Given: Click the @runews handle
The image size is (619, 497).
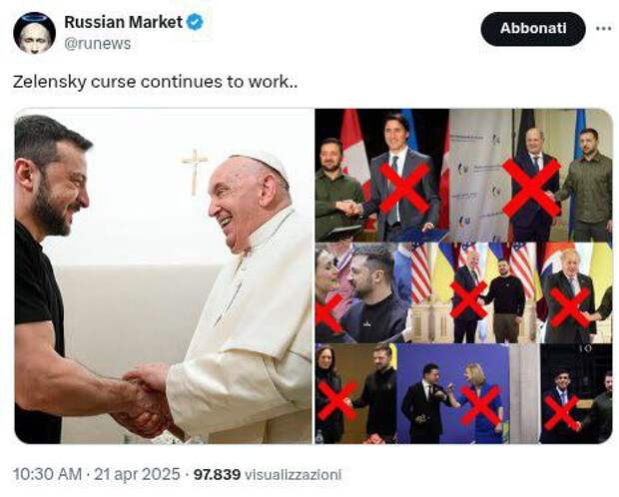Looking at the screenshot, I should point(98,43).
